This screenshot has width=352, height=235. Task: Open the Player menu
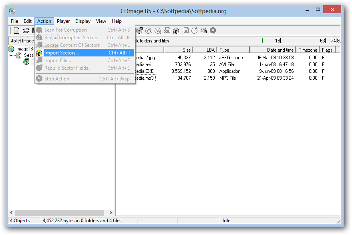(x=63, y=21)
